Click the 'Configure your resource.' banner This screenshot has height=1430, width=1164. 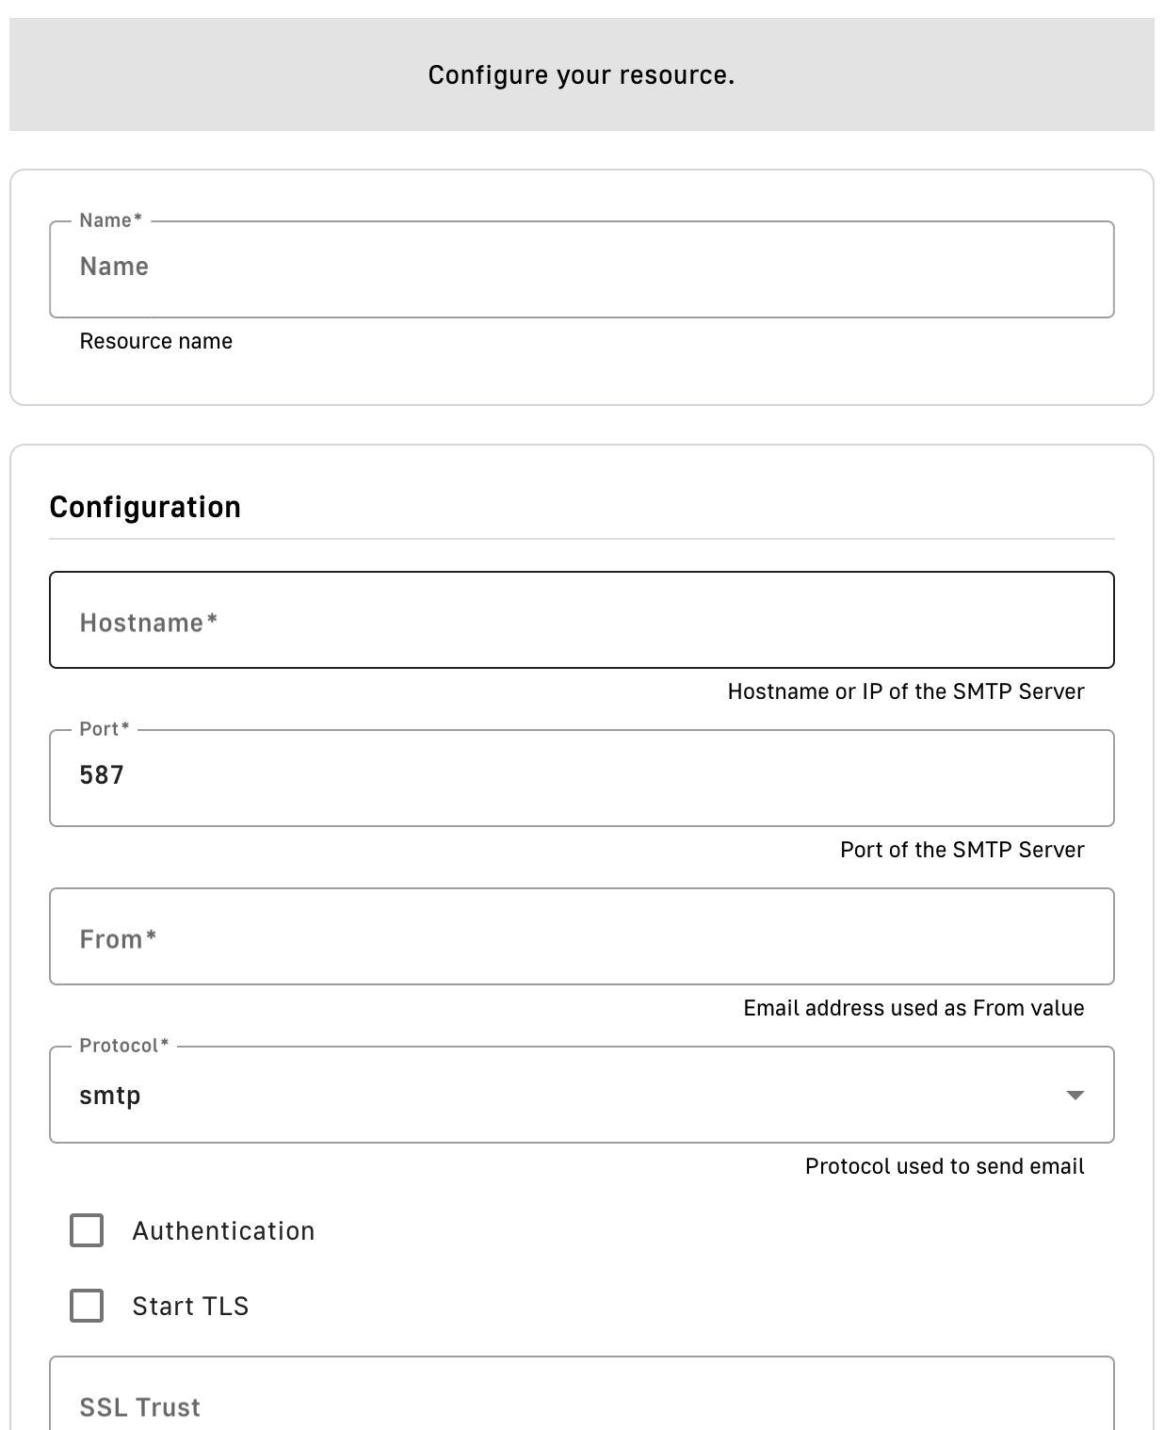tap(581, 74)
